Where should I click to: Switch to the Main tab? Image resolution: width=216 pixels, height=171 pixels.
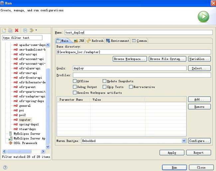click(63, 41)
